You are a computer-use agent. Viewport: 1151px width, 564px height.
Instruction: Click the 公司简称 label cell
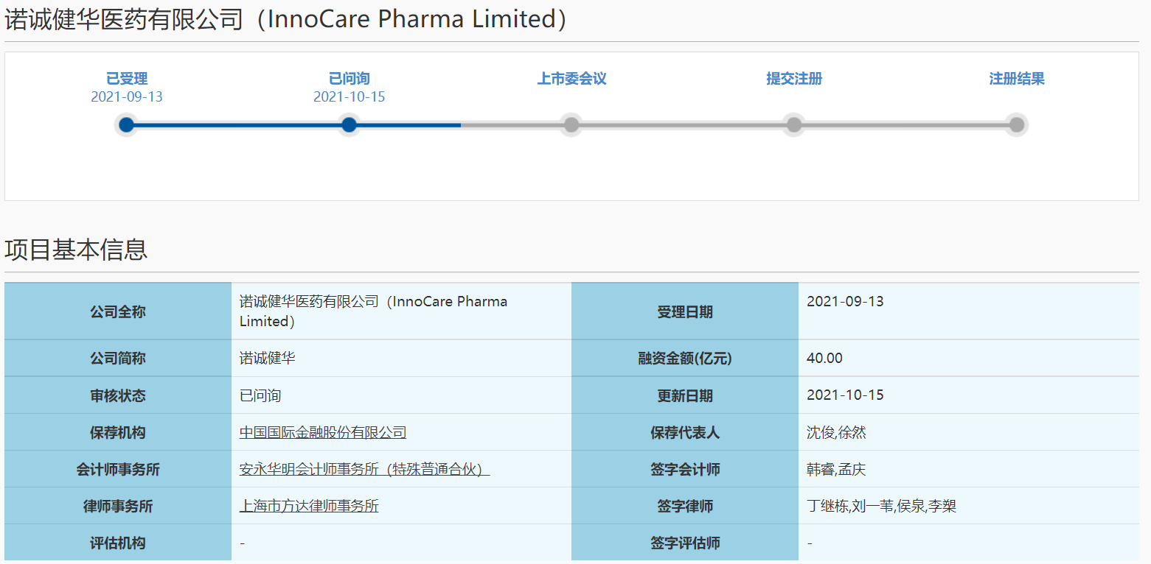118,359
